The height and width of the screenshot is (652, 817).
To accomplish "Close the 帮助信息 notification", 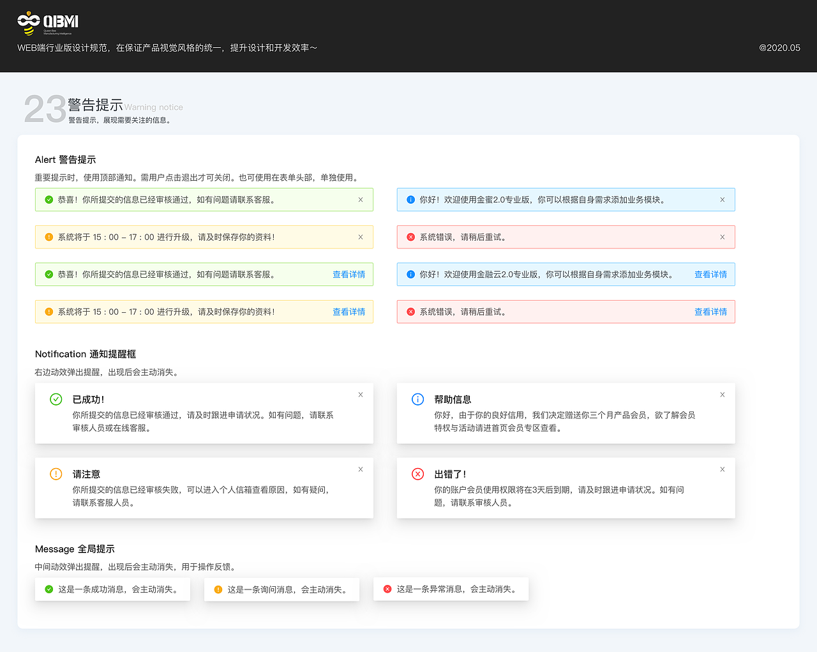I will (x=722, y=395).
